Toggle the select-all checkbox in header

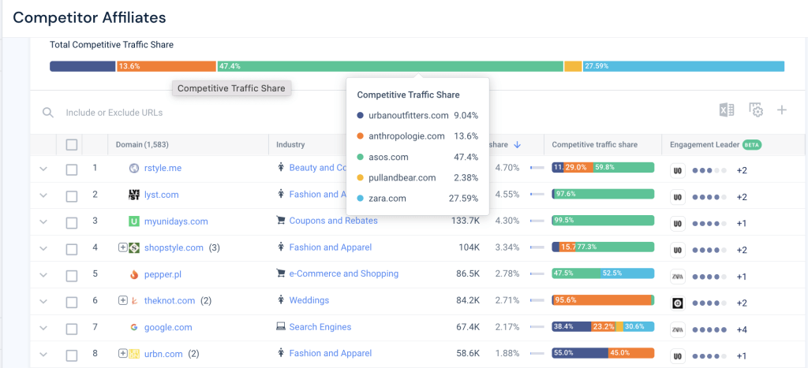tap(72, 145)
